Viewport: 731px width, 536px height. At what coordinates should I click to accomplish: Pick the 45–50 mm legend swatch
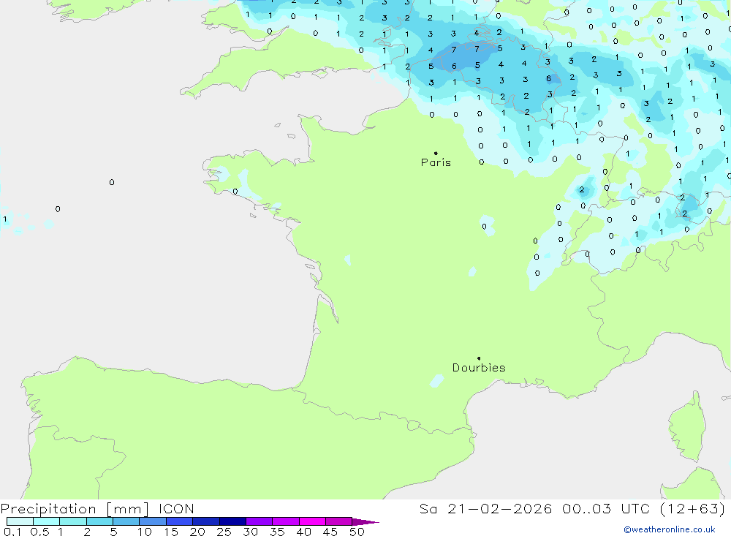click(x=338, y=521)
